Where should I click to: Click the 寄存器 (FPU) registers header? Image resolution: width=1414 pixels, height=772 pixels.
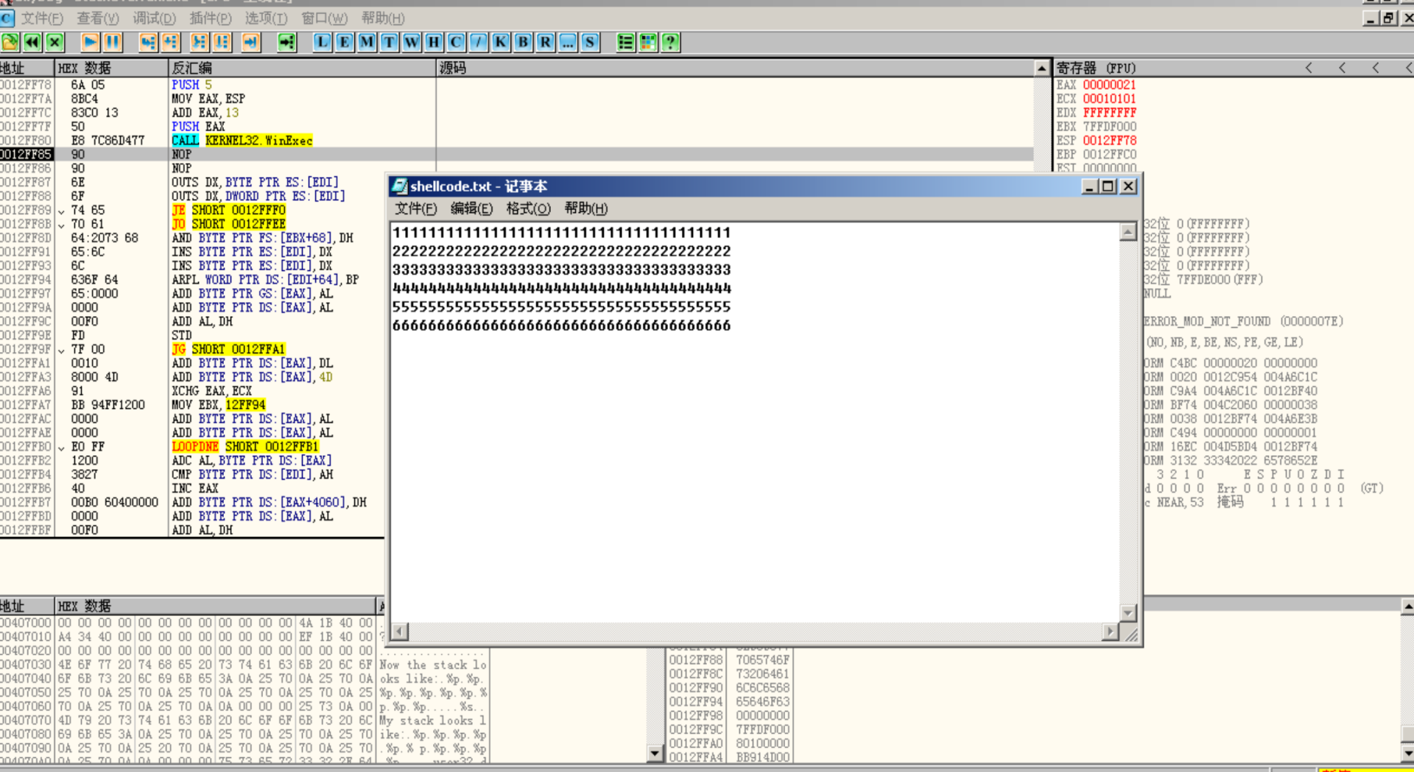(1096, 68)
